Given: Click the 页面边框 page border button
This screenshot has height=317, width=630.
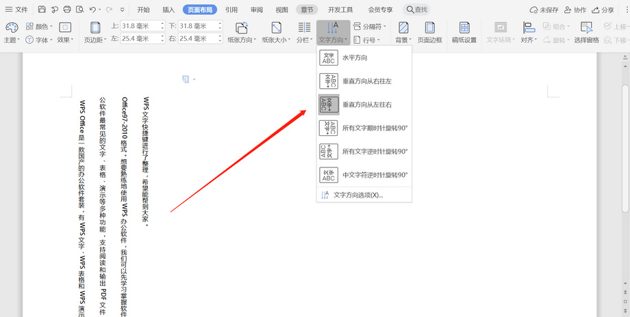Looking at the screenshot, I should pyautogui.click(x=429, y=33).
